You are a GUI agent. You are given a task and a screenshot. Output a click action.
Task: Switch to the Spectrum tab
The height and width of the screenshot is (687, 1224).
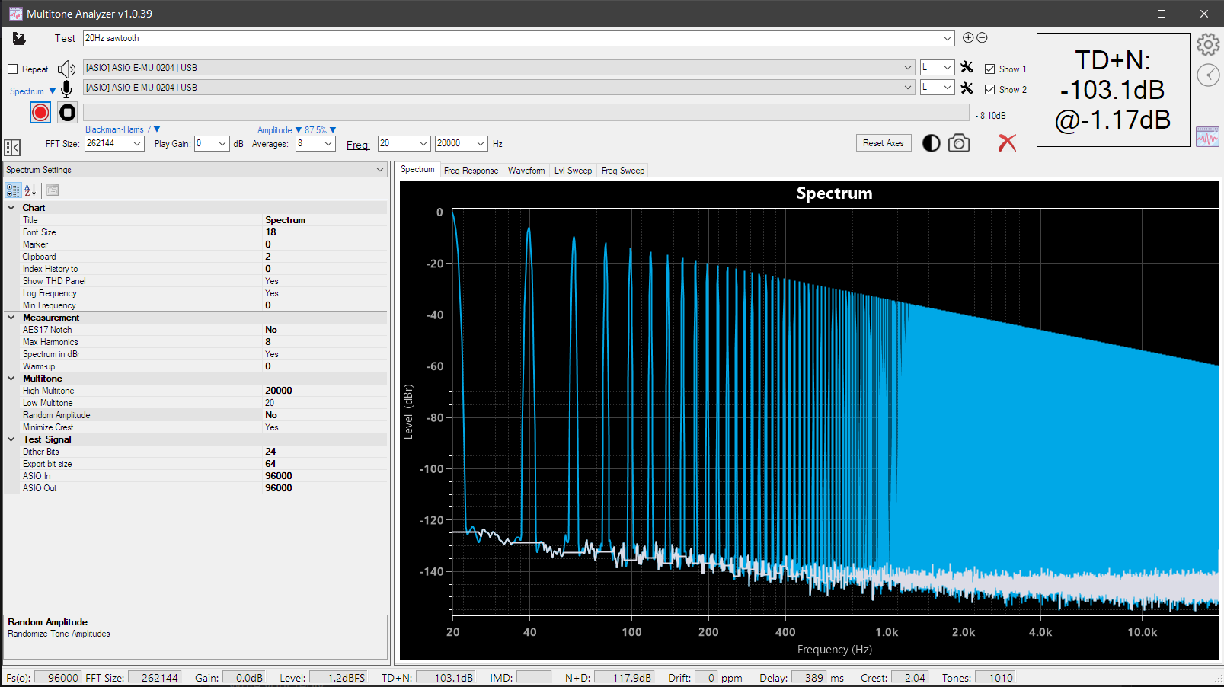click(417, 169)
